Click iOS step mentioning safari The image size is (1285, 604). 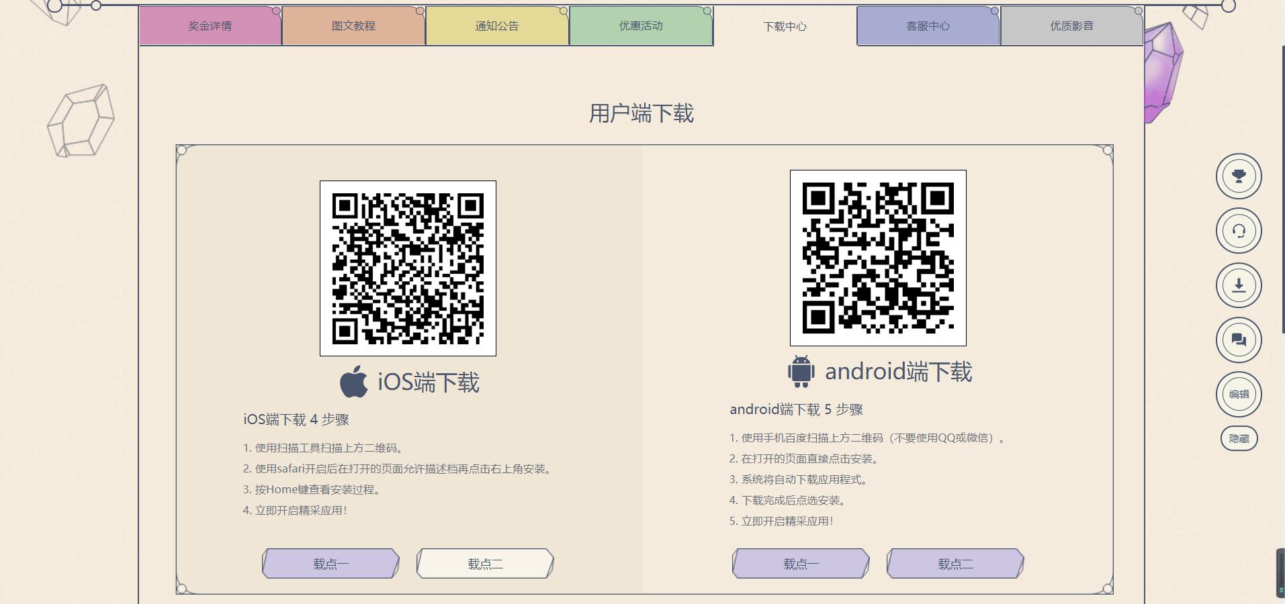point(397,469)
